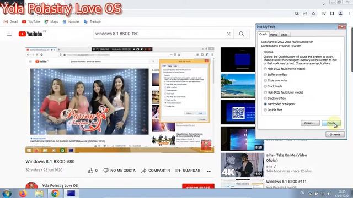Open Firefox from the taskbar
The width and height of the screenshot is (353, 198).
(23, 193)
